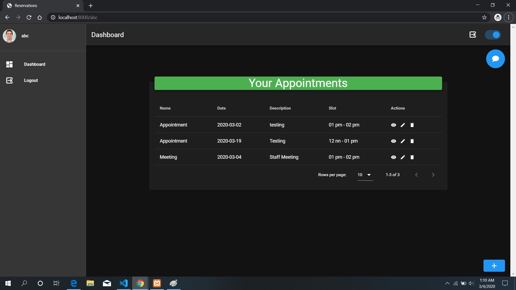Click the previous page chevron

(416, 175)
